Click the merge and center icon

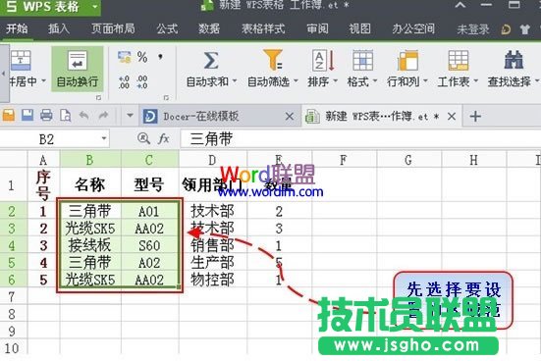pyautogui.click(x=21, y=60)
